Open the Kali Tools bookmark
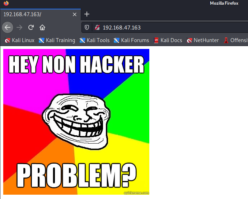The height and width of the screenshot is (199, 248). point(94,40)
